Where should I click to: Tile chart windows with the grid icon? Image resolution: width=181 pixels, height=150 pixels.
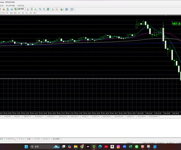tap(48, 9)
